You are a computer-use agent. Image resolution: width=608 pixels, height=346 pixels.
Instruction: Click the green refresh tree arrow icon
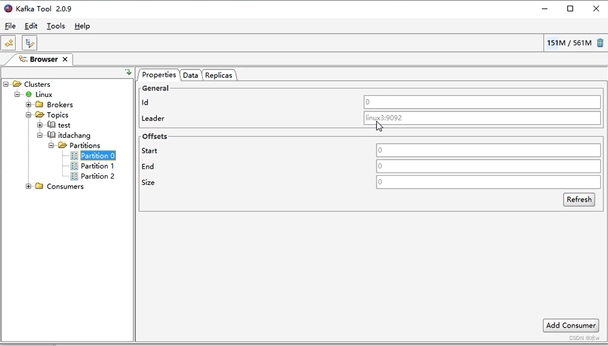[x=128, y=72]
